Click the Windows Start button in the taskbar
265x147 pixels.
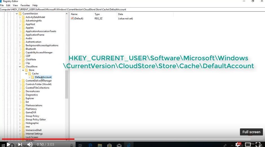coord(3,145)
